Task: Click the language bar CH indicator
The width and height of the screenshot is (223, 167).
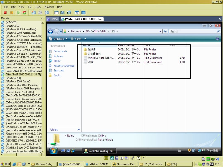Action: 106,158
